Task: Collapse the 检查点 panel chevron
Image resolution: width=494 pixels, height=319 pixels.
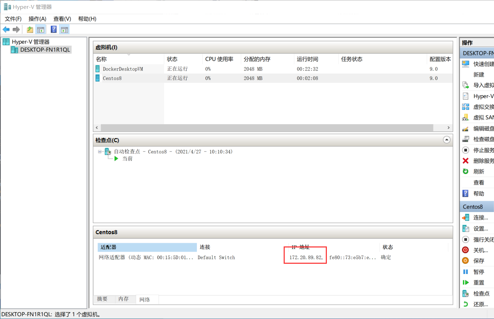Action: pyautogui.click(x=447, y=140)
